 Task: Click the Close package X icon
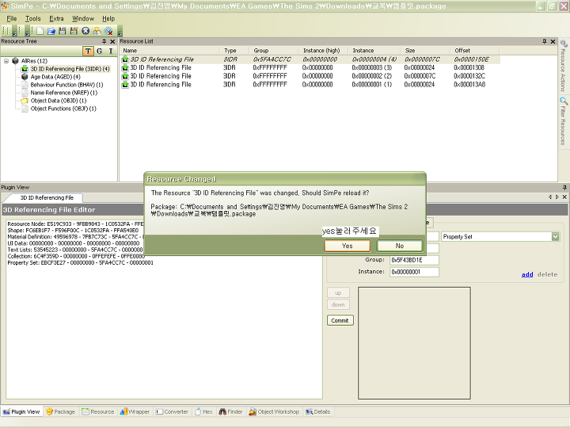pos(85,30)
